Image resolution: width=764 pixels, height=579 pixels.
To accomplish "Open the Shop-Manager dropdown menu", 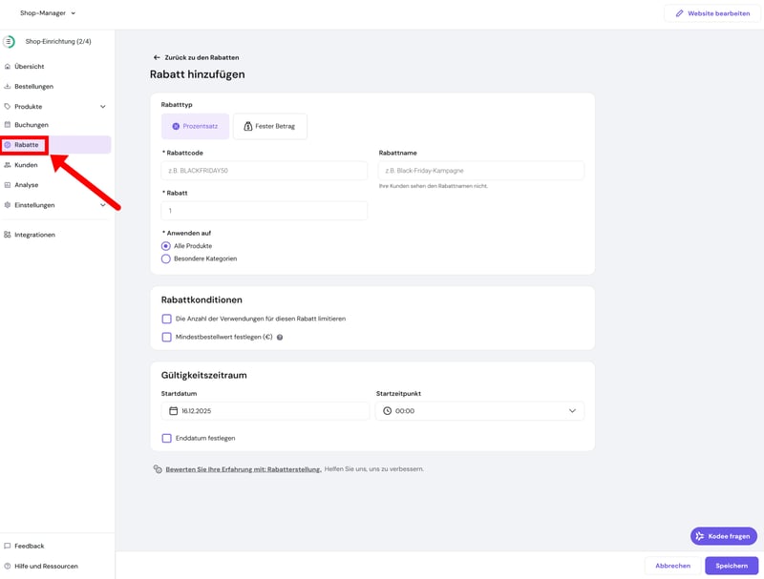I will [47, 13].
